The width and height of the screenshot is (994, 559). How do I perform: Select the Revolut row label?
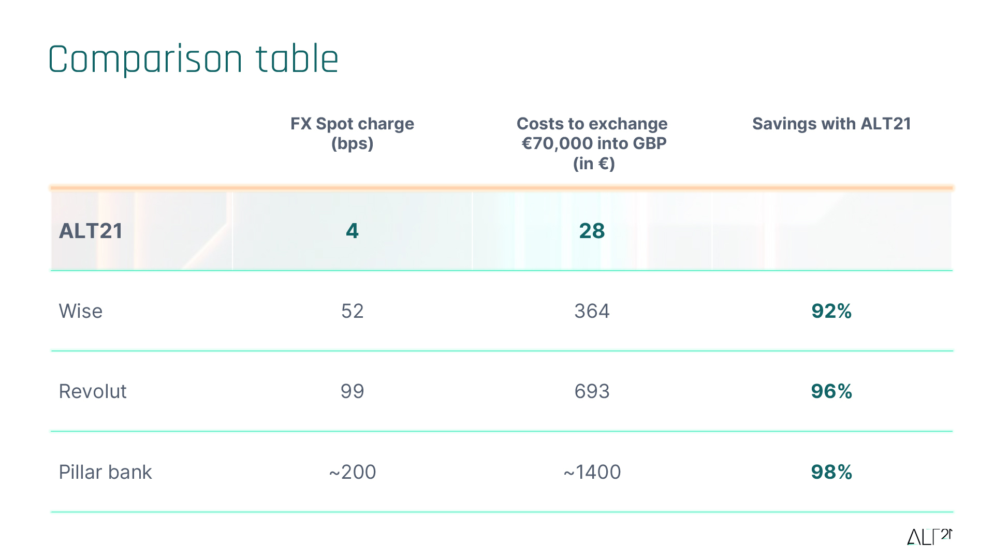pyautogui.click(x=93, y=391)
